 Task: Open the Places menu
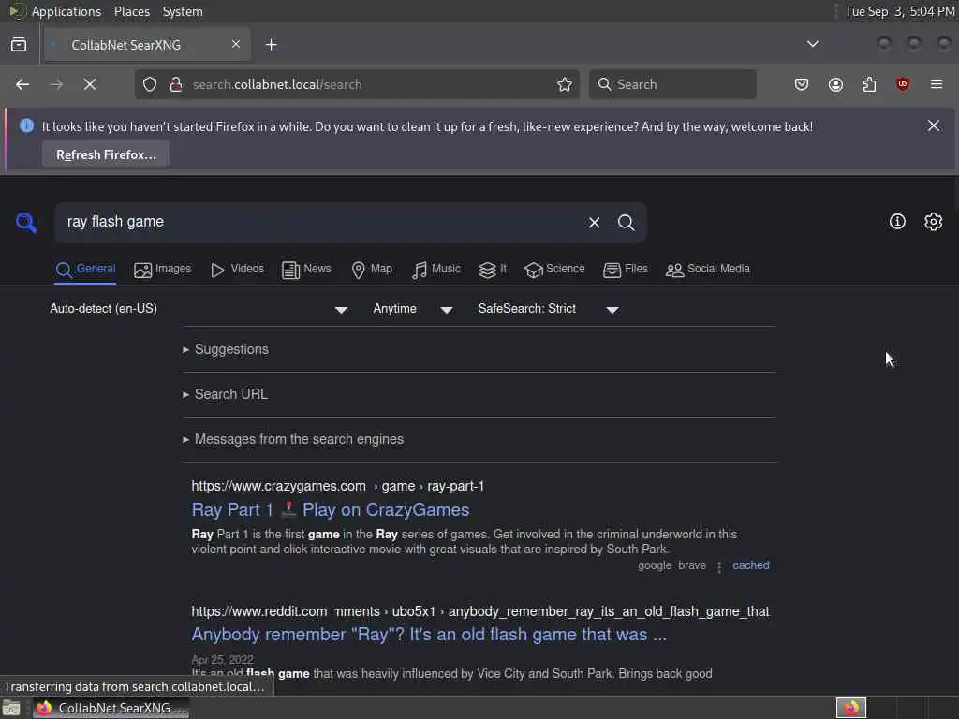131,11
